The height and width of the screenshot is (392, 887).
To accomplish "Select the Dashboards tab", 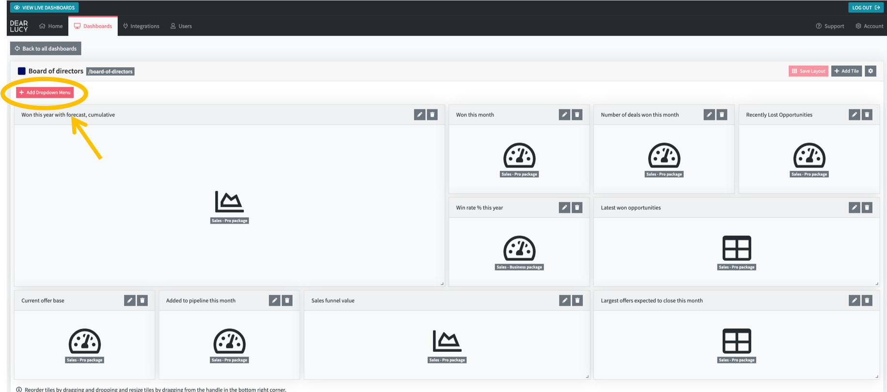I will [x=93, y=26].
